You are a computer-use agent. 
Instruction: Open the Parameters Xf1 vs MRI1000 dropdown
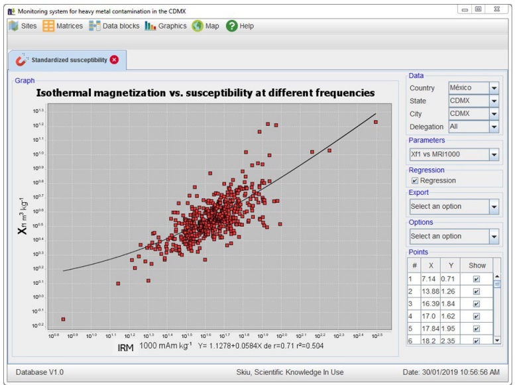coord(494,154)
